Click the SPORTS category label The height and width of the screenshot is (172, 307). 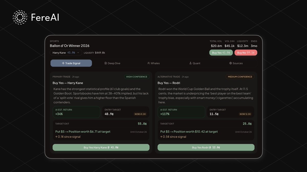click(x=54, y=41)
